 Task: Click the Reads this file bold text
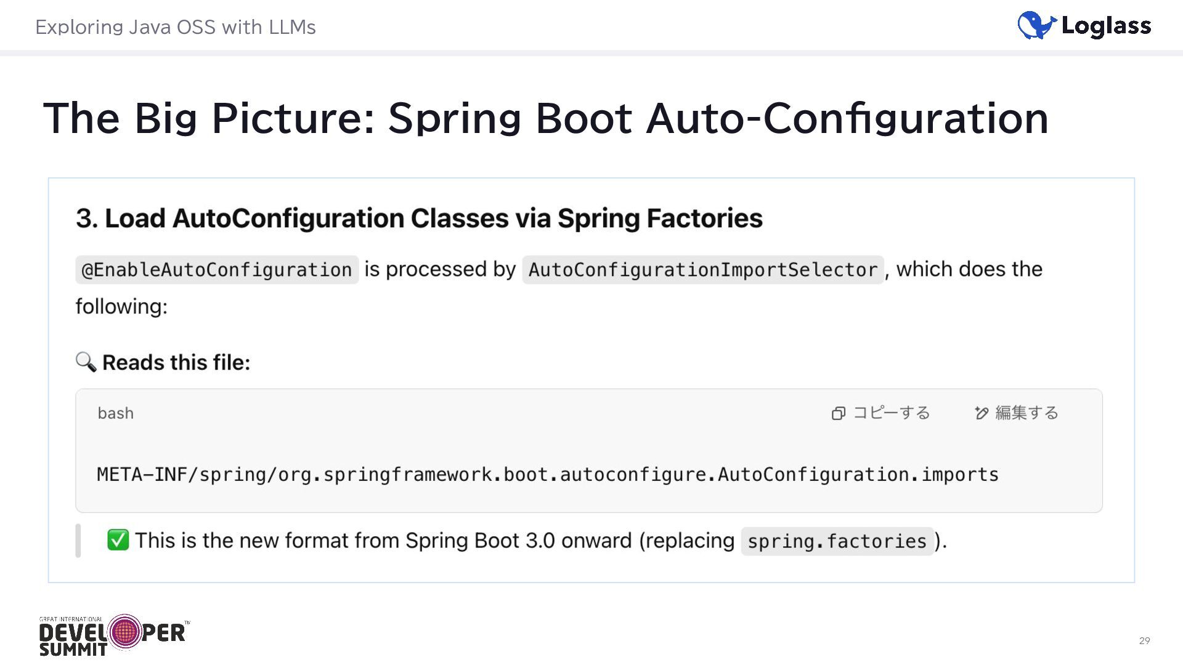click(x=176, y=363)
